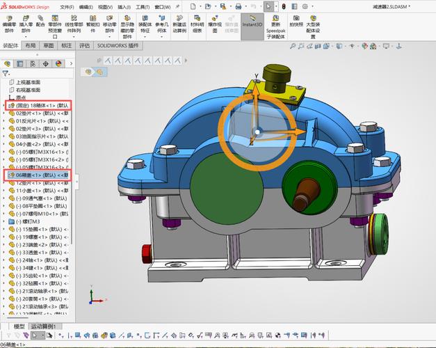The height and width of the screenshot is (348, 436).
Task: Open the 视图(V) menu
Action: (106, 7)
